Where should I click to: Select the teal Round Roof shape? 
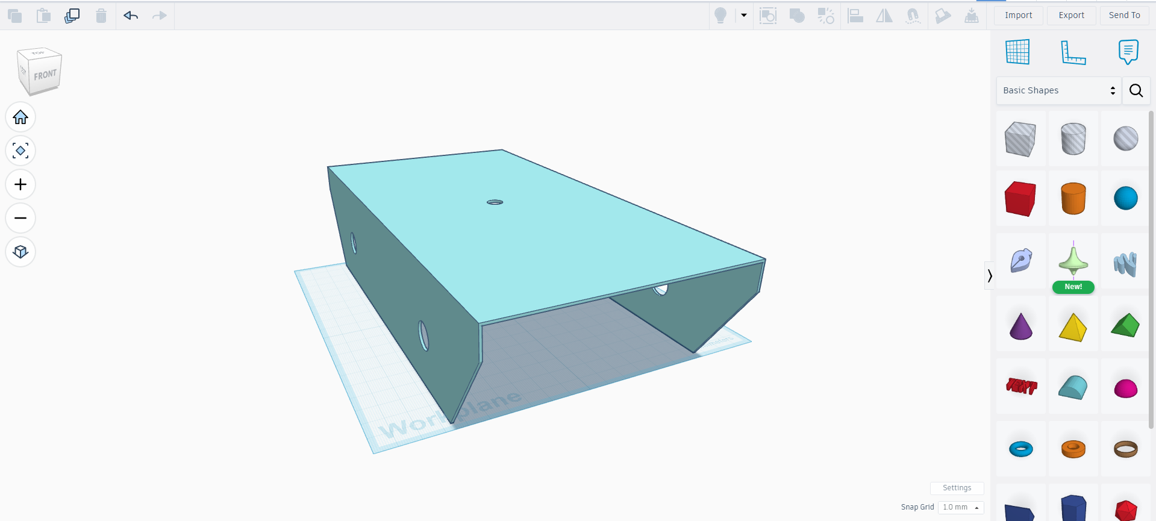point(1073,387)
